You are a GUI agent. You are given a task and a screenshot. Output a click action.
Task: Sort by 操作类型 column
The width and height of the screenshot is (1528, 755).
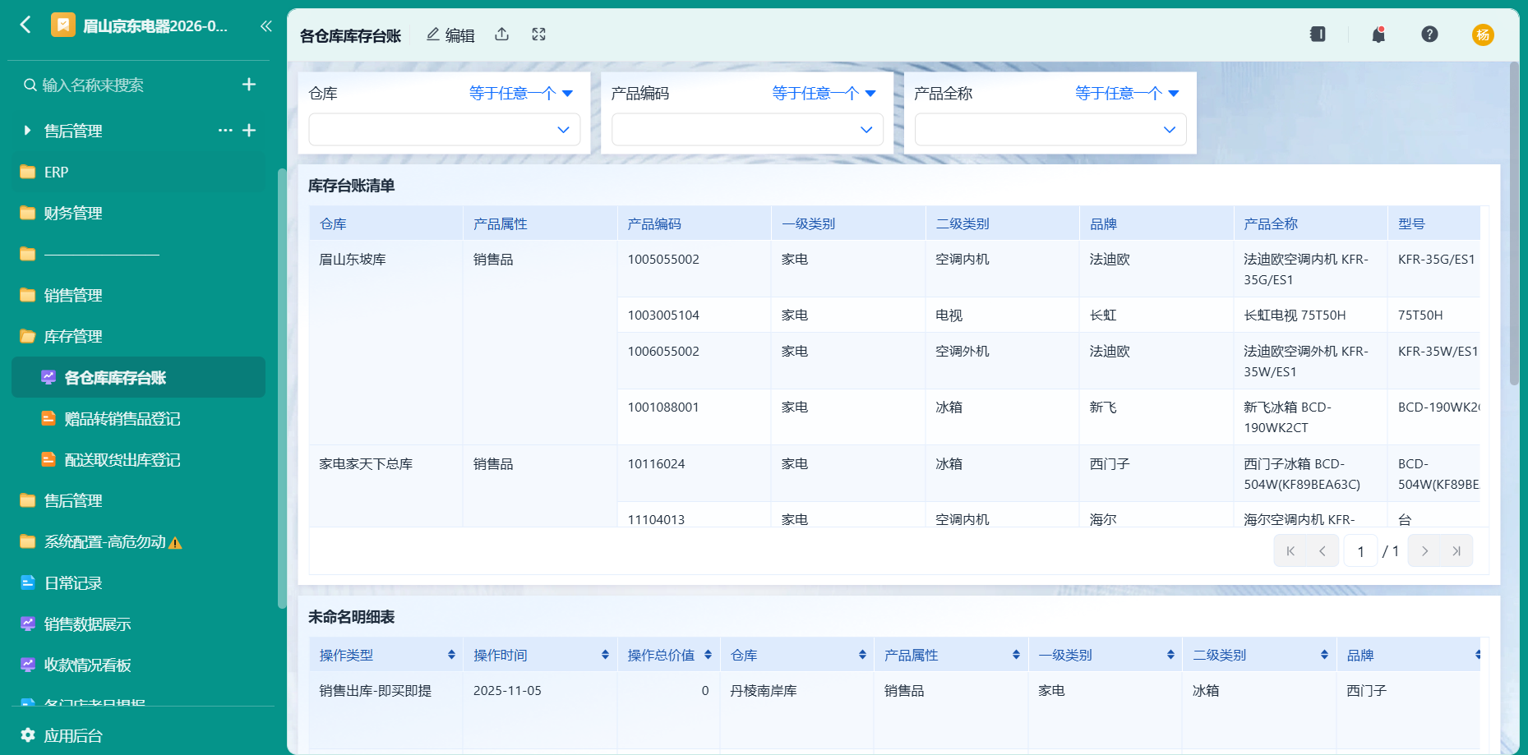pyautogui.click(x=451, y=655)
